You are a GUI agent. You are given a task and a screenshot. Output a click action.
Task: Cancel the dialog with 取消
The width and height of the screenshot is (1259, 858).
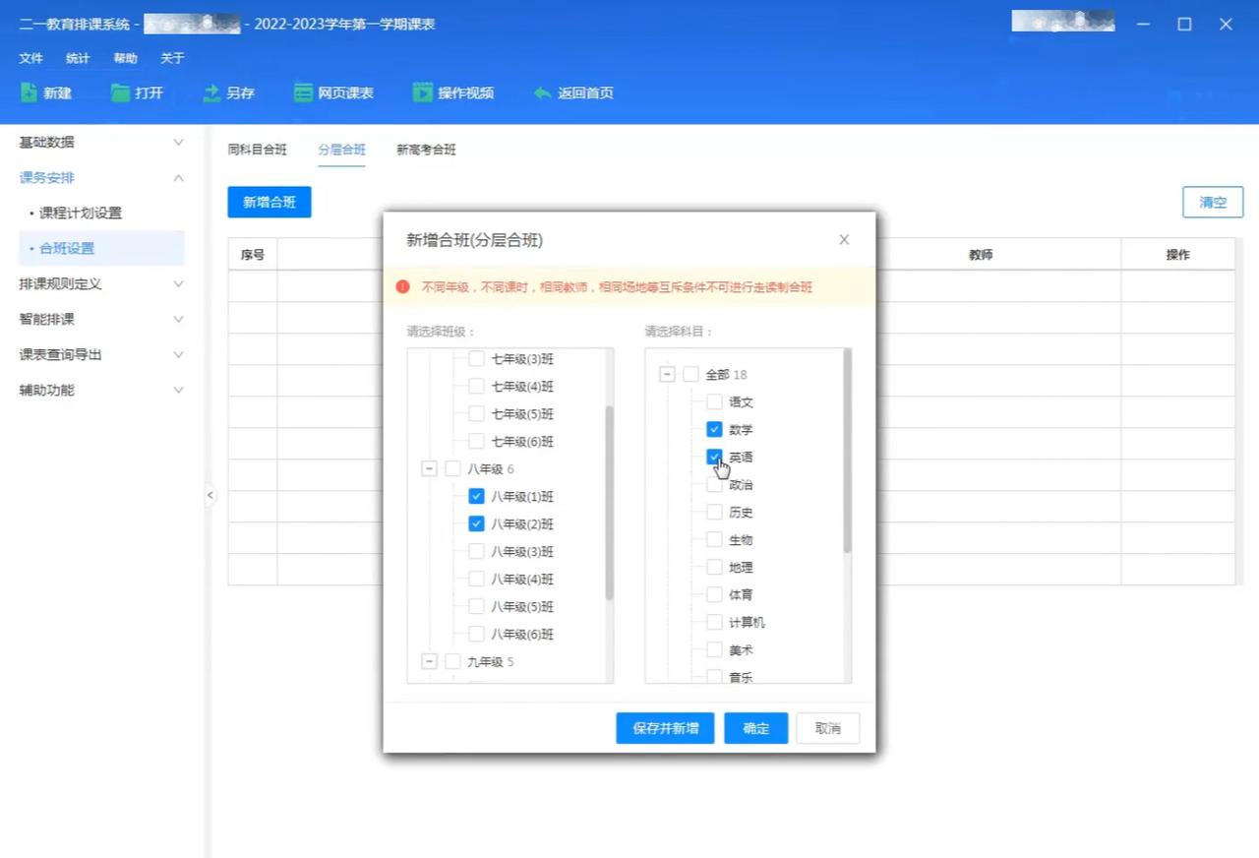pos(828,729)
